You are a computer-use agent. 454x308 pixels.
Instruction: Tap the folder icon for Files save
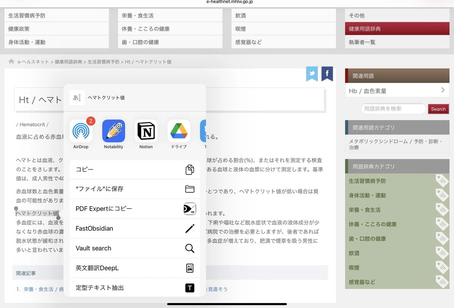click(x=190, y=189)
